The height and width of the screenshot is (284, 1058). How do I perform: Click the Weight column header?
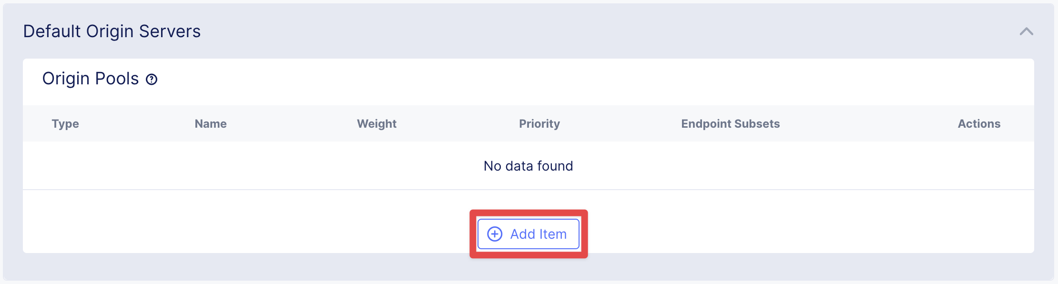pos(376,124)
